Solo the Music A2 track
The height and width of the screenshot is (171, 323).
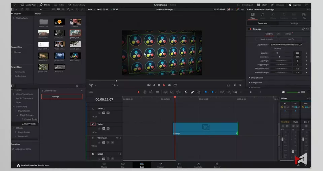[108, 159]
